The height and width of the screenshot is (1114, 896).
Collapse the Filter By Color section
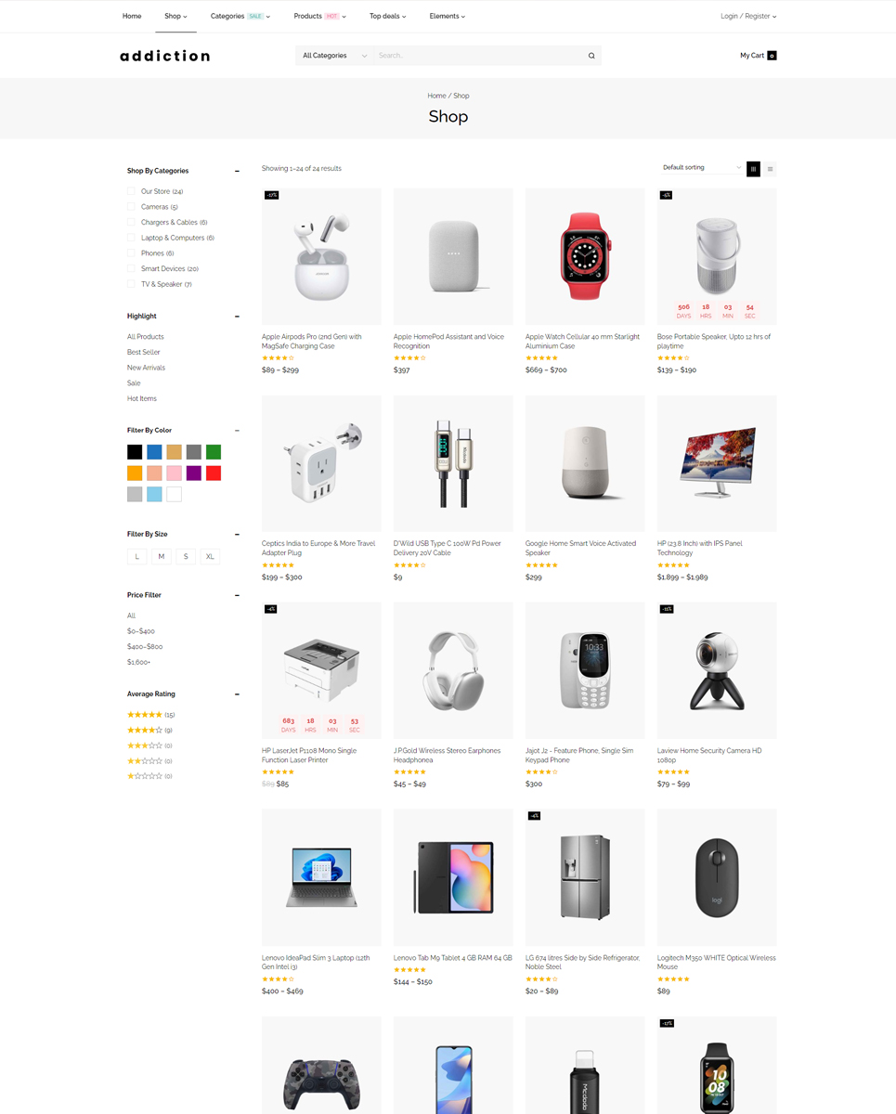[237, 431]
